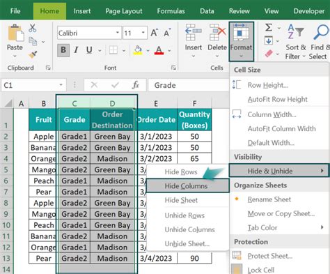Expand the Delete cells dropdown arrow
Screen dimensions: 330x274
pos(217,56)
